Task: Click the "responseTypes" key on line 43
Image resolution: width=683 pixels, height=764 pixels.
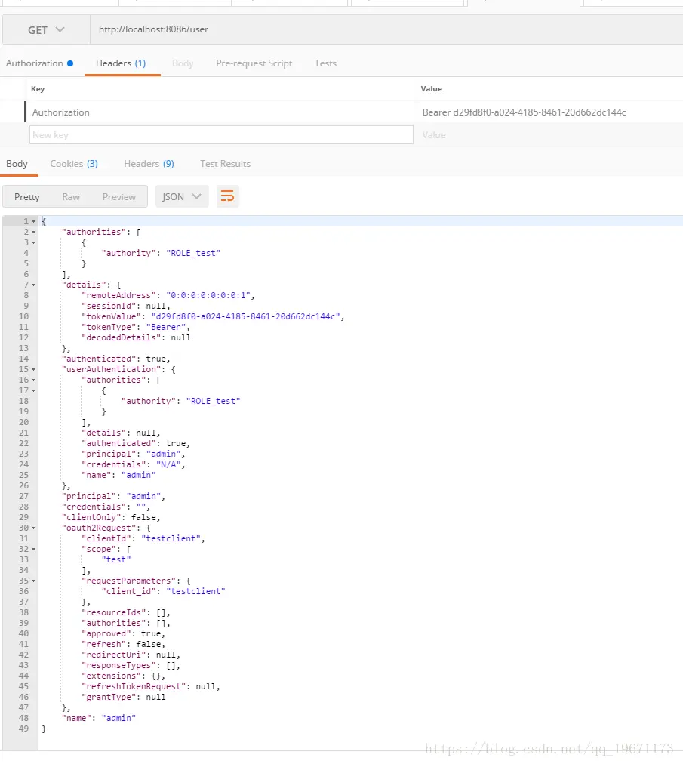Action: 119,666
